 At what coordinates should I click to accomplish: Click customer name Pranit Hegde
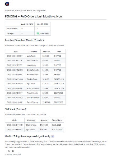tap(32, 93)
